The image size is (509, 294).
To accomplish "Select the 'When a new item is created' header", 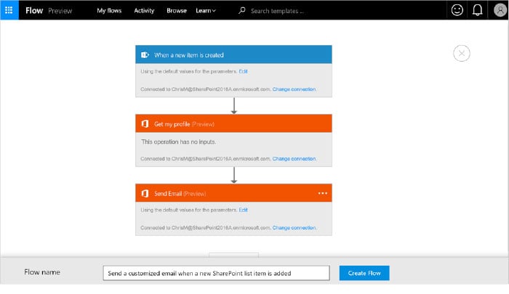I will [233, 54].
